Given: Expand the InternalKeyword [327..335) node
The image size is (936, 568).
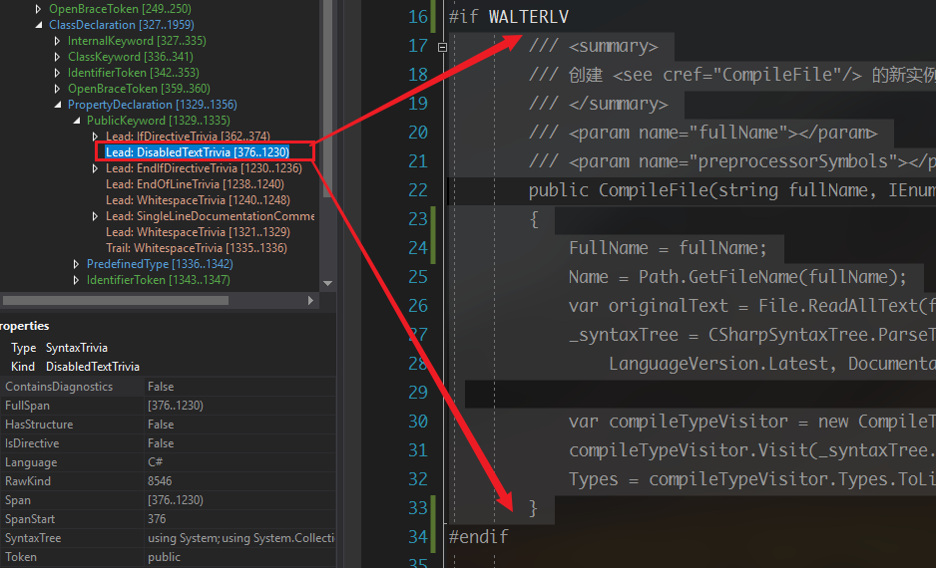Looking at the screenshot, I should pyautogui.click(x=57, y=41).
